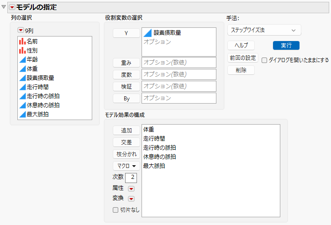This screenshot has width=331, height=225.
Task: Click continuous icon beside 走行時の脈拍 in column list
Action: coord(22,96)
